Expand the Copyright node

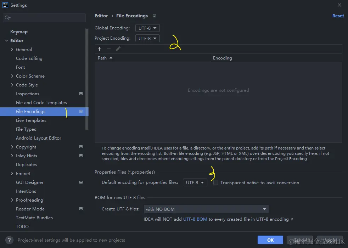point(12,147)
